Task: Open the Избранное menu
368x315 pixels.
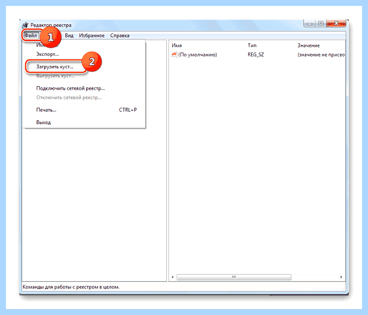Action: [x=91, y=36]
